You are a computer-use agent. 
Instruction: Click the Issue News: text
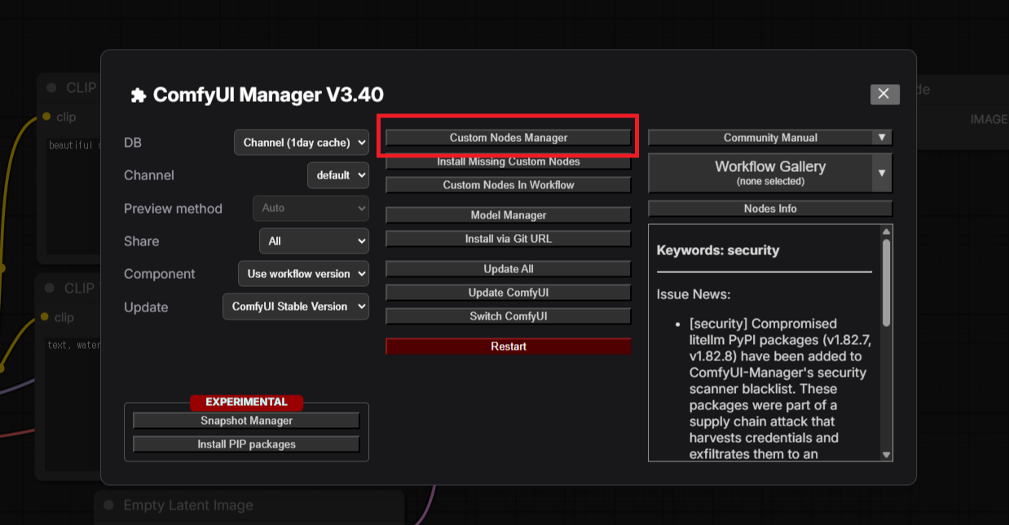(694, 294)
